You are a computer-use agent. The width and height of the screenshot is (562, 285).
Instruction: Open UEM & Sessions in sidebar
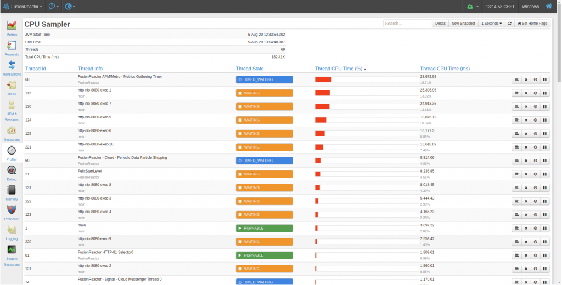[x=12, y=111]
